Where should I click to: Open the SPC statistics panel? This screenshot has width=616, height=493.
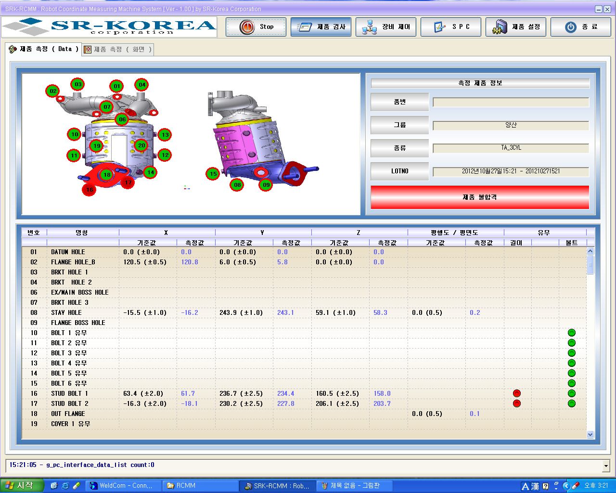(x=451, y=27)
